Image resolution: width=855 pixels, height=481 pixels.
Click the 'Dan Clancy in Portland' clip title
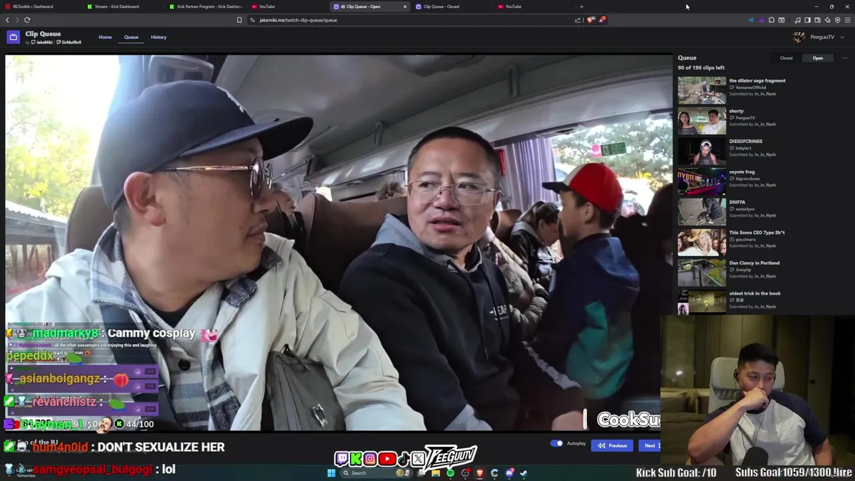coord(754,263)
